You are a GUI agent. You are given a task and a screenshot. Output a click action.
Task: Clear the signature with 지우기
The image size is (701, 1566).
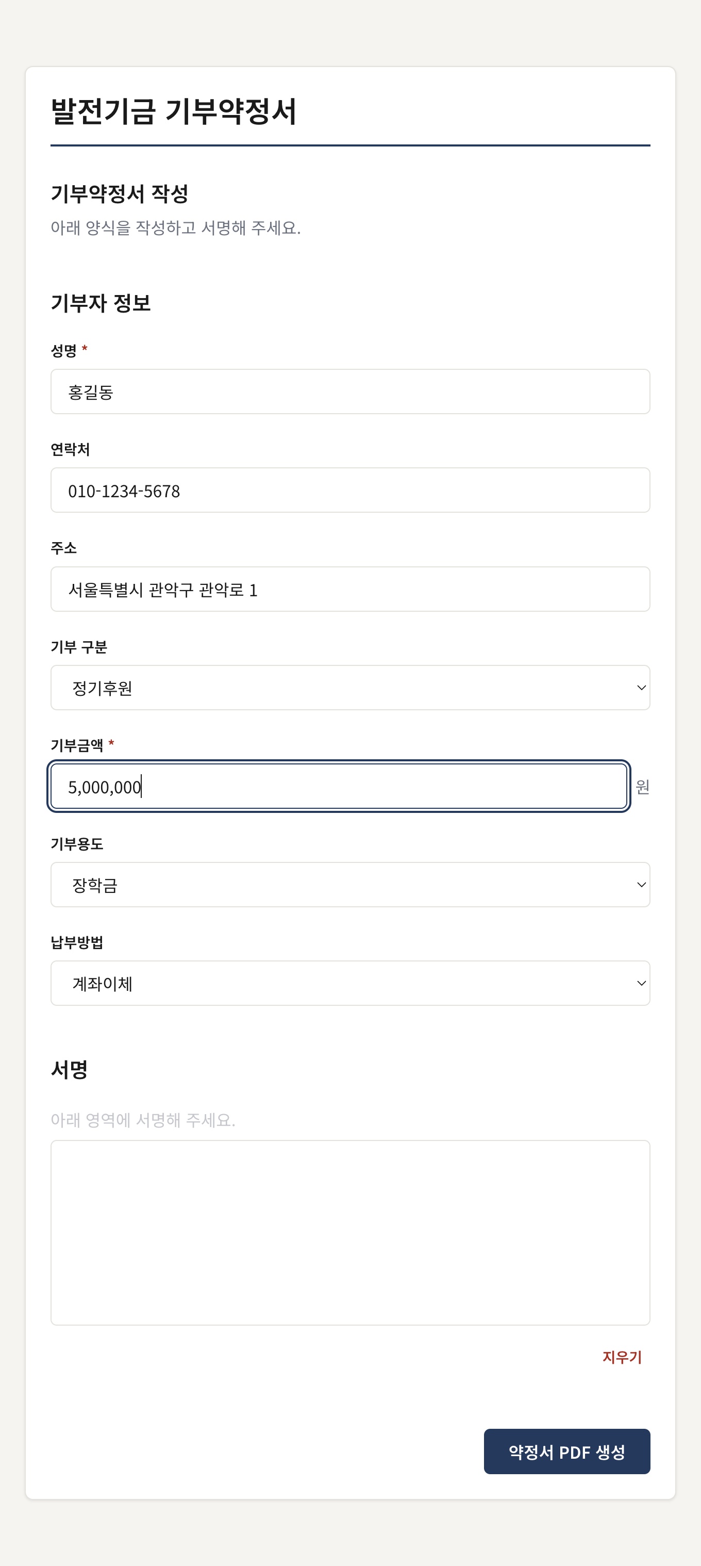point(622,1357)
